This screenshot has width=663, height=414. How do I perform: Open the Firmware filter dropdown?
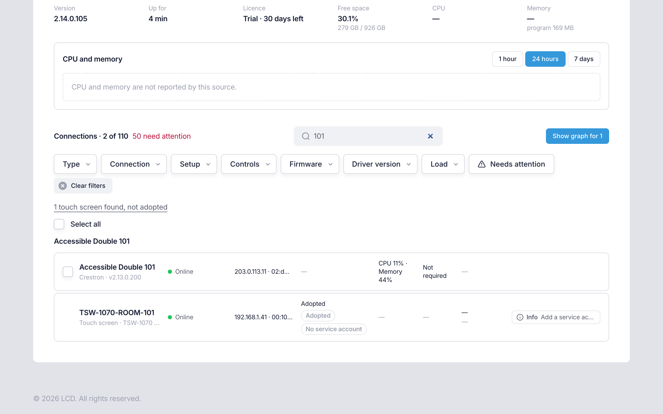pos(310,164)
